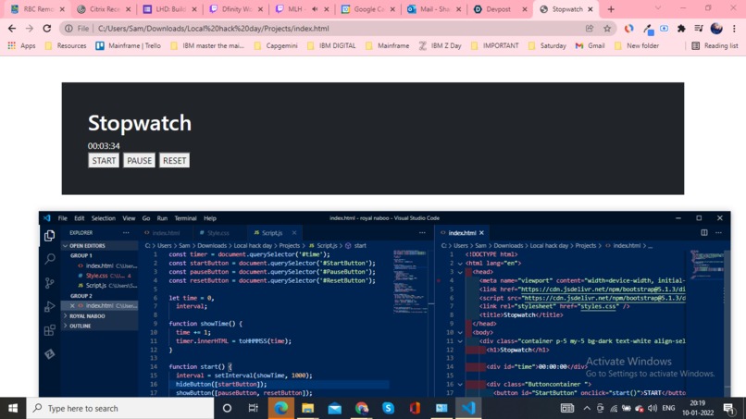746x419 pixels.
Task: Open Terminal menu in VS Code
Action: coord(185,218)
